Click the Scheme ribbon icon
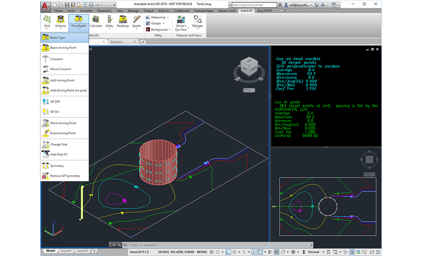The image size is (422, 256). pos(60,22)
